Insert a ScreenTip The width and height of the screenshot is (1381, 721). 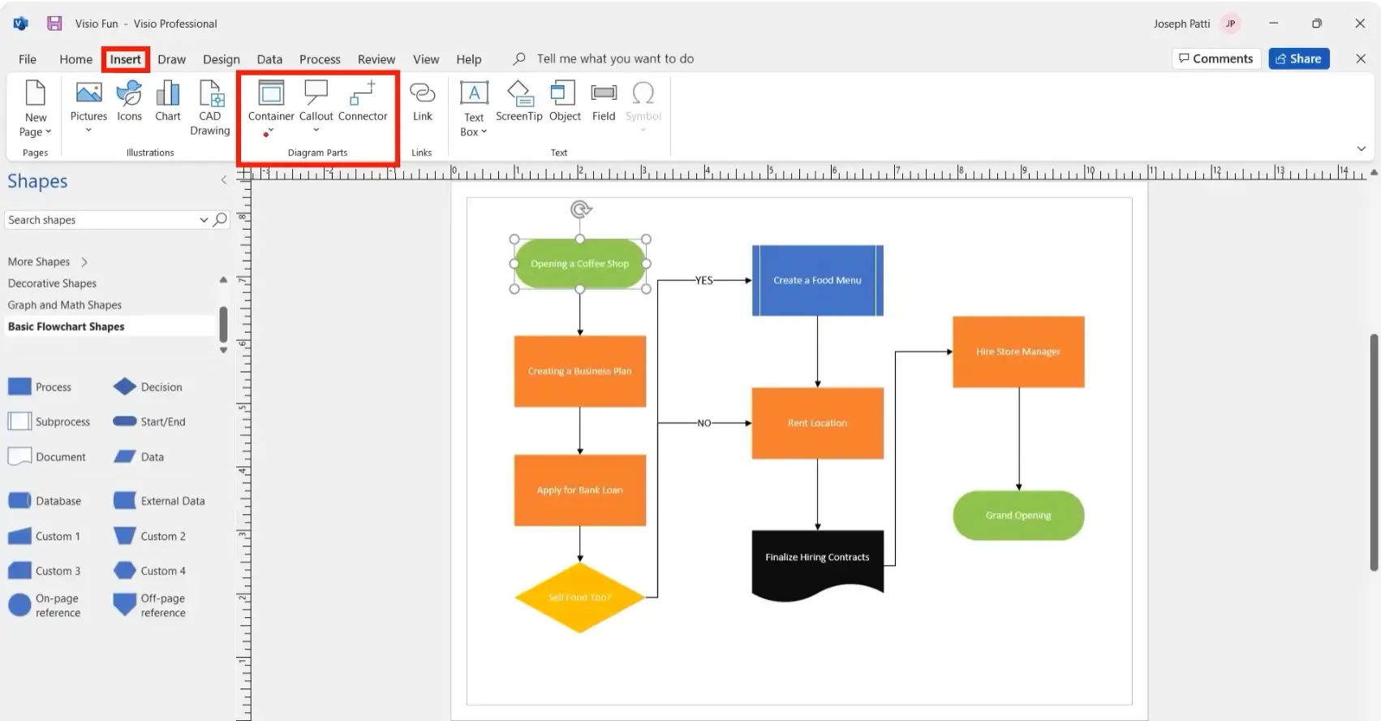[x=518, y=94]
